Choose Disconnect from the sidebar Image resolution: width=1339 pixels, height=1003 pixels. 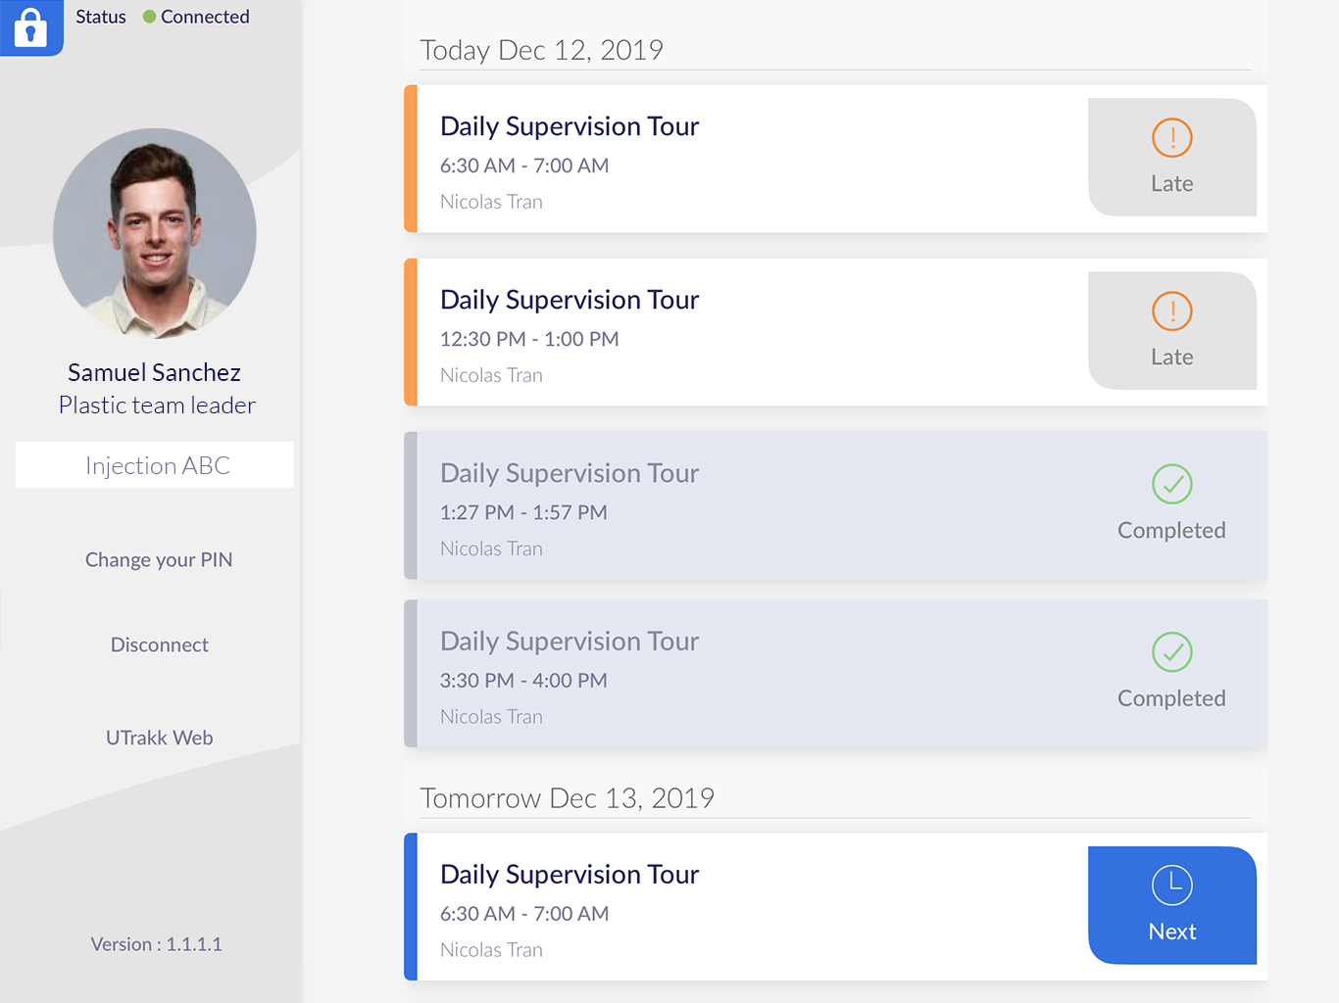click(x=159, y=645)
